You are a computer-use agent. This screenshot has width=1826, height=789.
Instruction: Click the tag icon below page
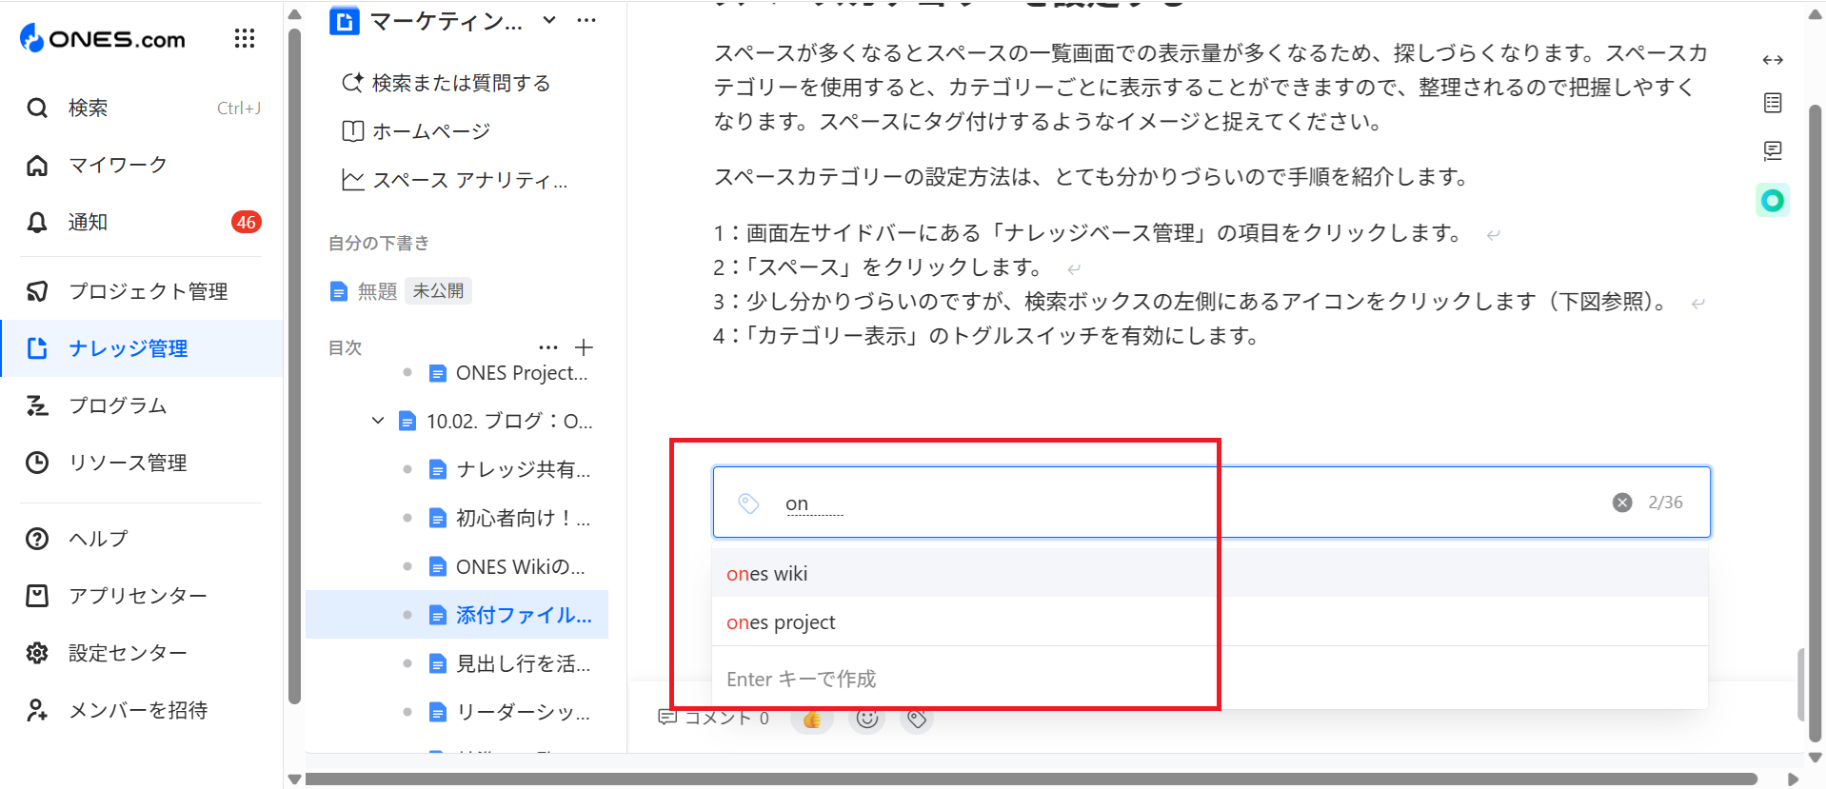click(918, 719)
